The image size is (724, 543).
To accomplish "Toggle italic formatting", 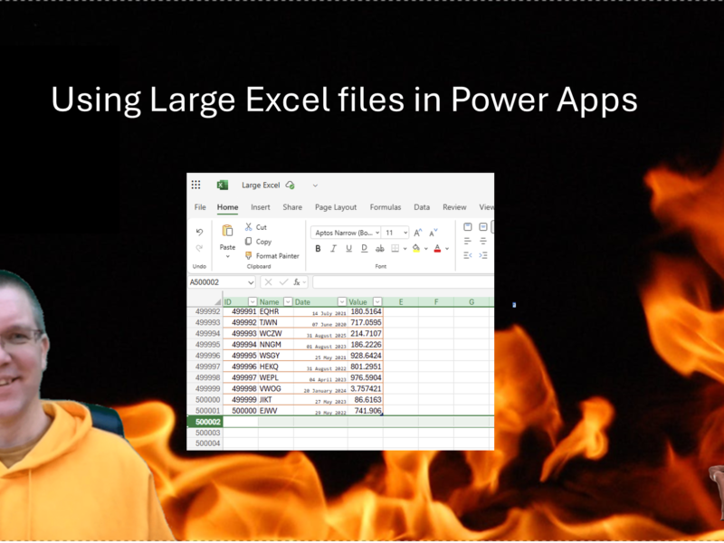I will (x=333, y=249).
